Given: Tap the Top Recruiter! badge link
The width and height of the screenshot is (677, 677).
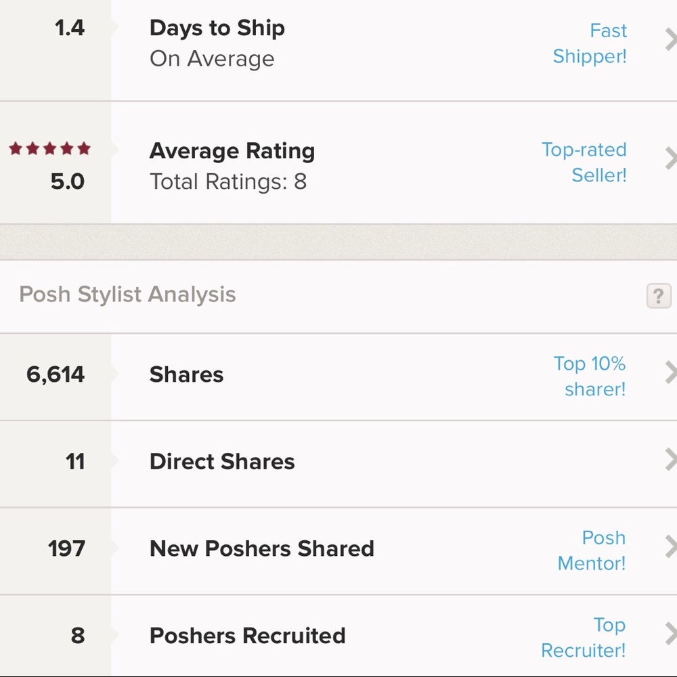Looking at the screenshot, I should point(584,637).
